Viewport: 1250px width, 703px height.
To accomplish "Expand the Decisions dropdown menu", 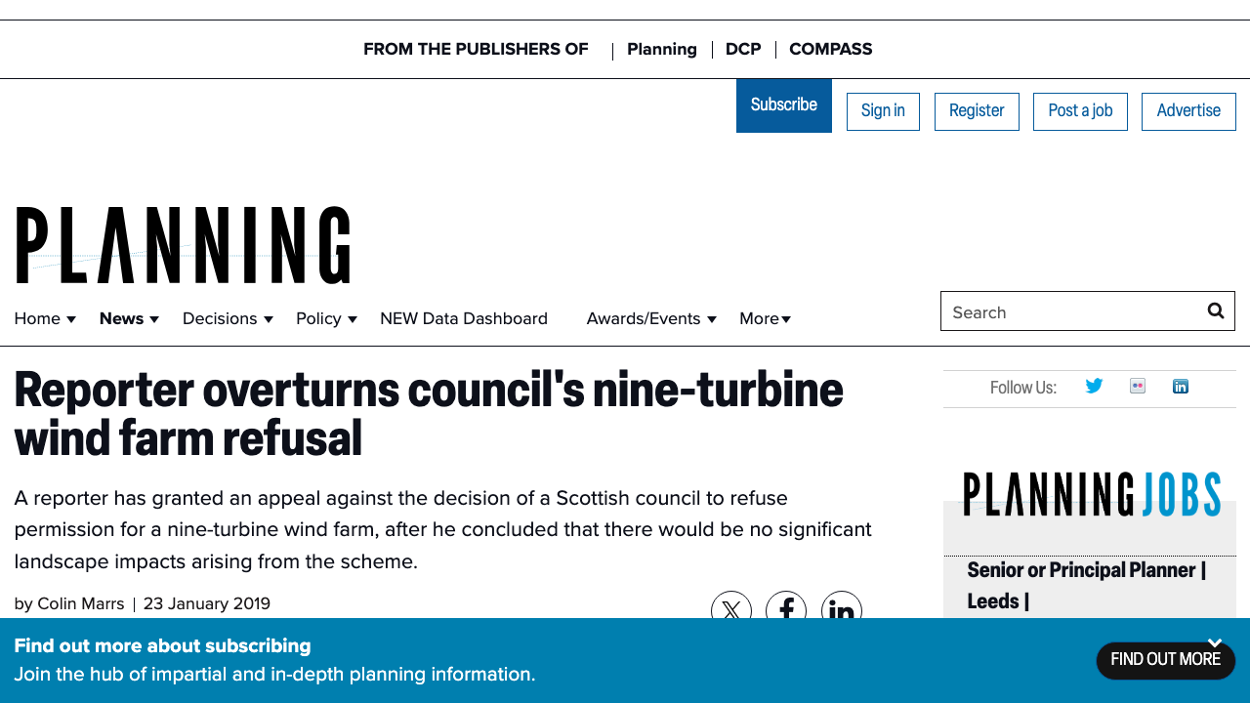I will [x=269, y=319].
